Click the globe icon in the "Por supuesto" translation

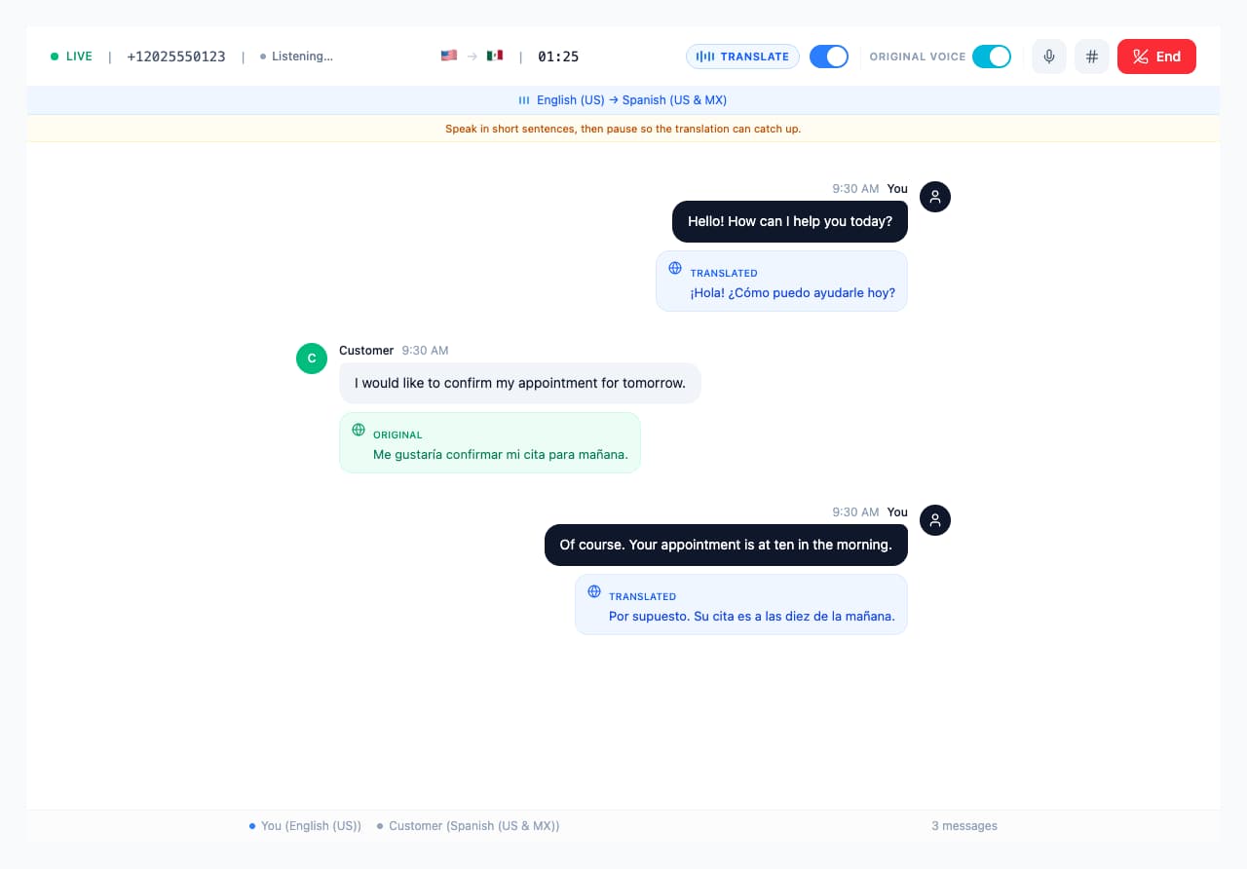[594, 591]
